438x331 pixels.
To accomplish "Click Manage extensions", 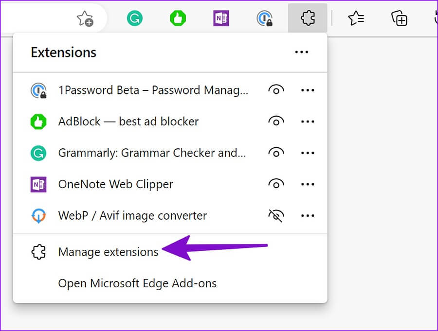I will pyautogui.click(x=108, y=252).
